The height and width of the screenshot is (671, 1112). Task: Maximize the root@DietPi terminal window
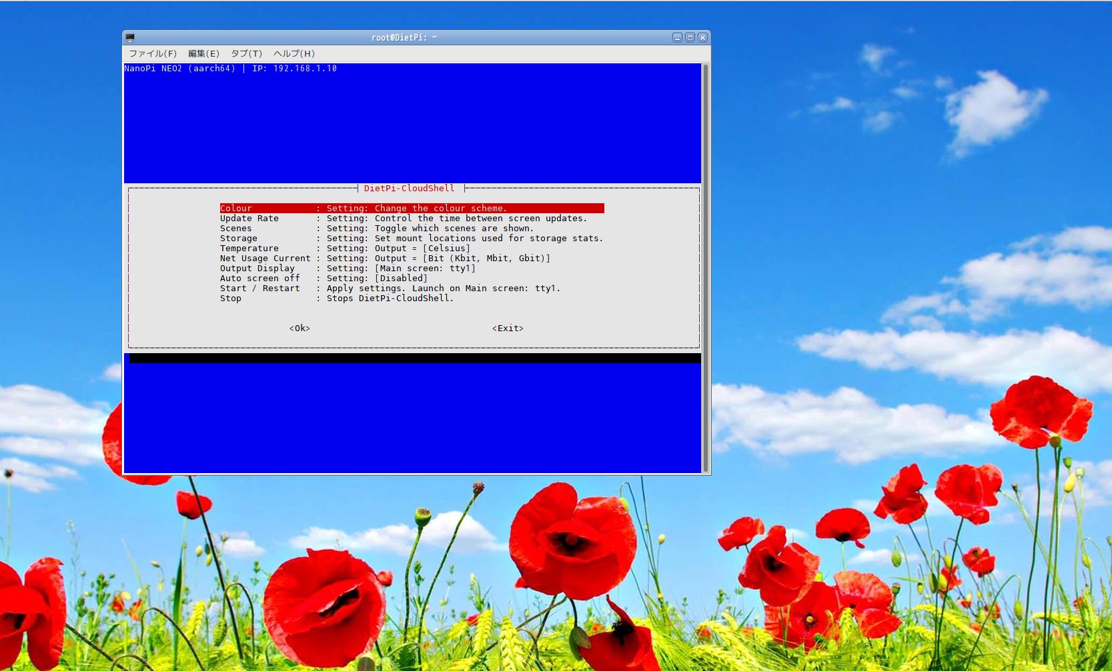click(690, 38)
